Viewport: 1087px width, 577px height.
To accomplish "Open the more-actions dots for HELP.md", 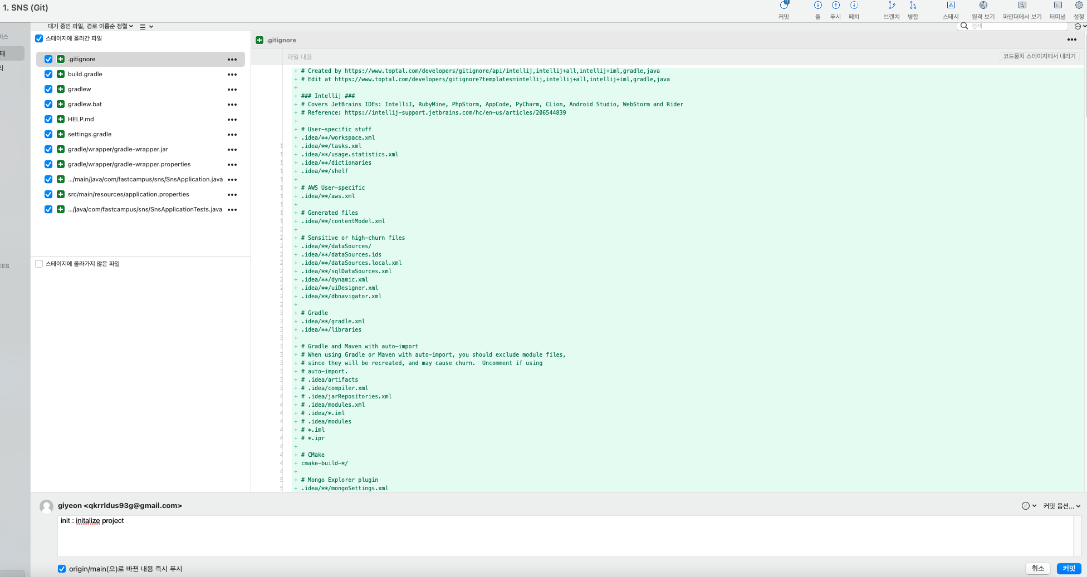I will (x=232, y=120).
